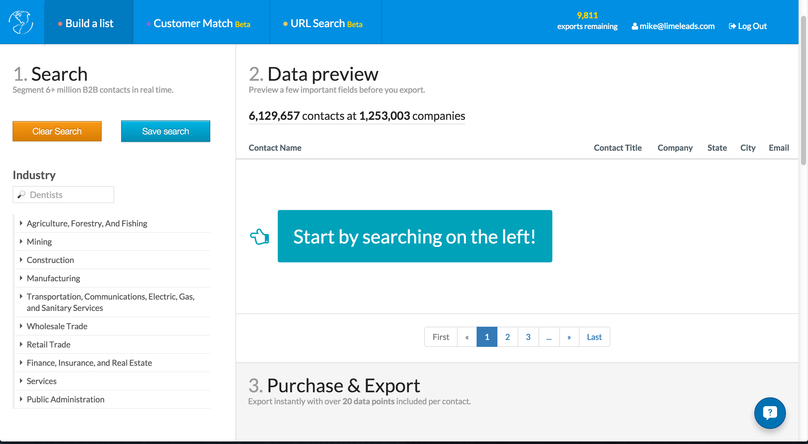Screen dimensions: 808x444
Task: Go to the Last page of results
Action: [594, 337]
